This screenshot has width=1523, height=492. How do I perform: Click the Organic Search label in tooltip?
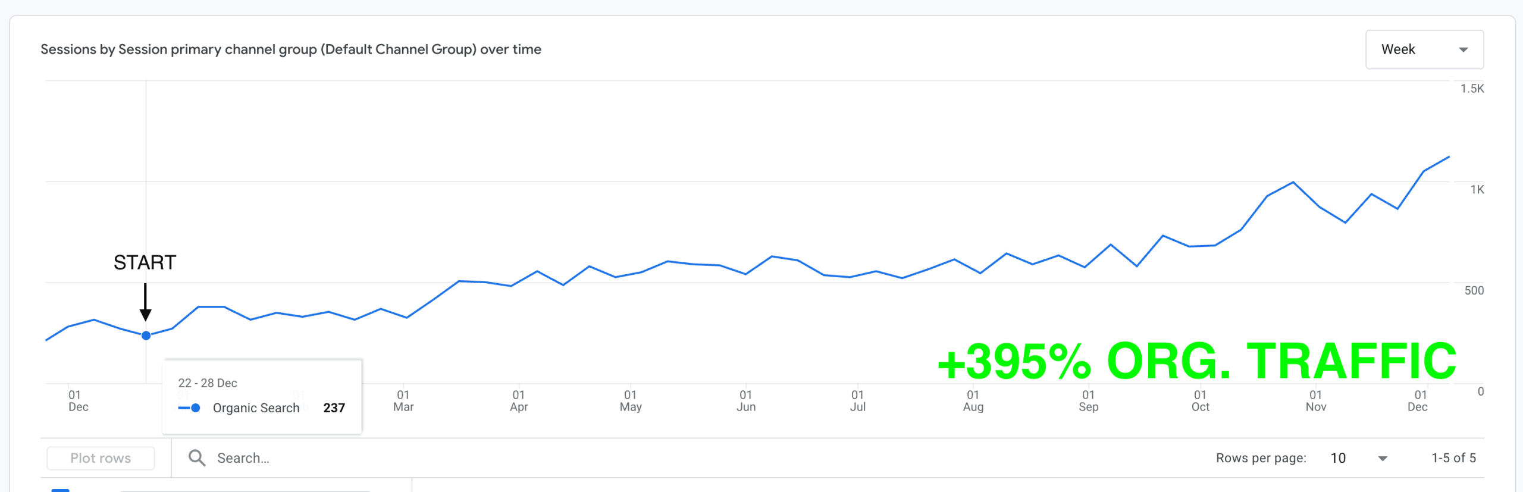tap(256, 408)
